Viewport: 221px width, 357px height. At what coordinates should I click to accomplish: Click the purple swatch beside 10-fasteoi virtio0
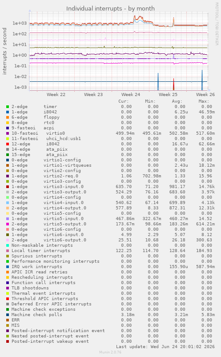pos(8,133)
